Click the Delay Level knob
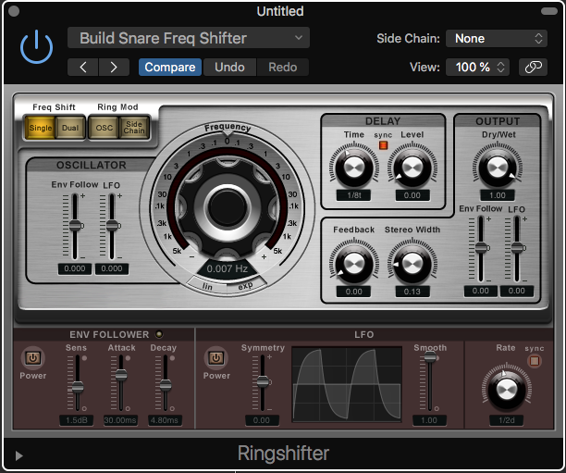Screen dimensions: 566x473 [412, 167]
